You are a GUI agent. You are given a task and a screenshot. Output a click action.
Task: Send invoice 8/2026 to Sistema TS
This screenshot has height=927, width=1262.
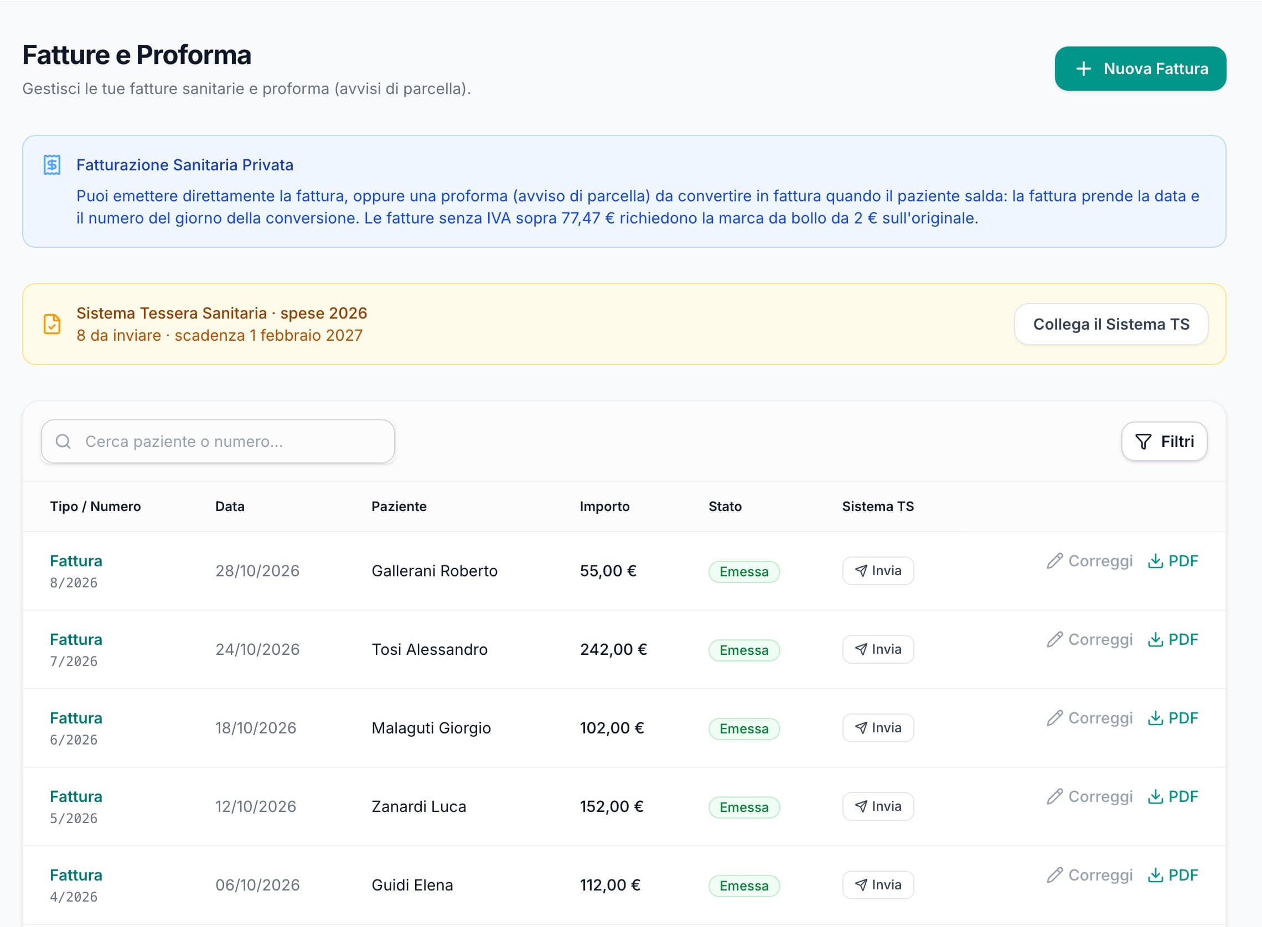(x=877, y=571)
